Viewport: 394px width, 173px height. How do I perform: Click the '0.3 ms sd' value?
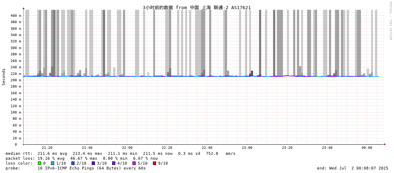(x=189, y=153)
